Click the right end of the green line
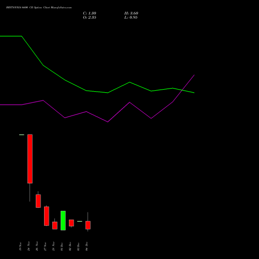The image size is (259, 259). coord(194,93)
